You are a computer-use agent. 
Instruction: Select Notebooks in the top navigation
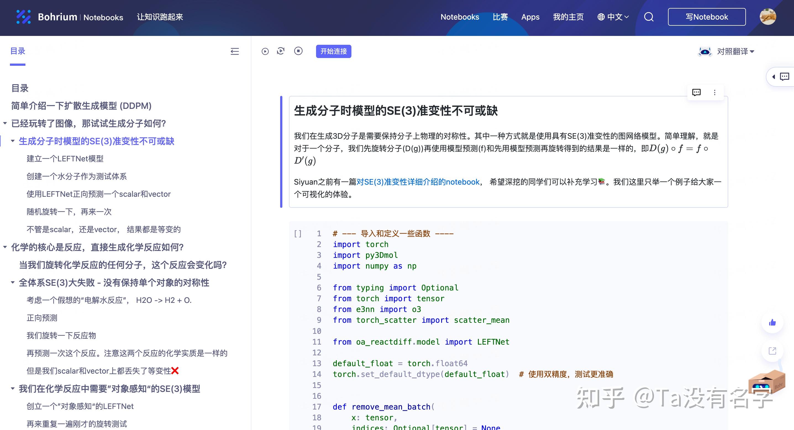459,17
